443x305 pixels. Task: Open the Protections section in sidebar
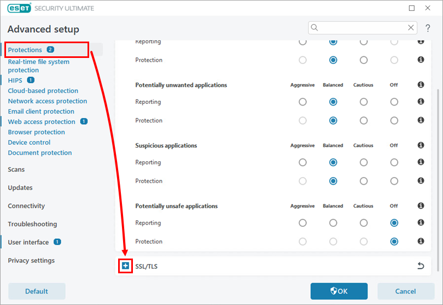[25, 50]
